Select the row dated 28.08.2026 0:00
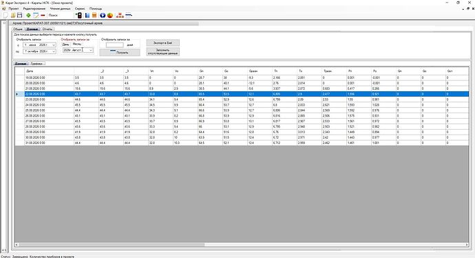The width and height of the screenshot is (475, 258). (x=242, y=126)
